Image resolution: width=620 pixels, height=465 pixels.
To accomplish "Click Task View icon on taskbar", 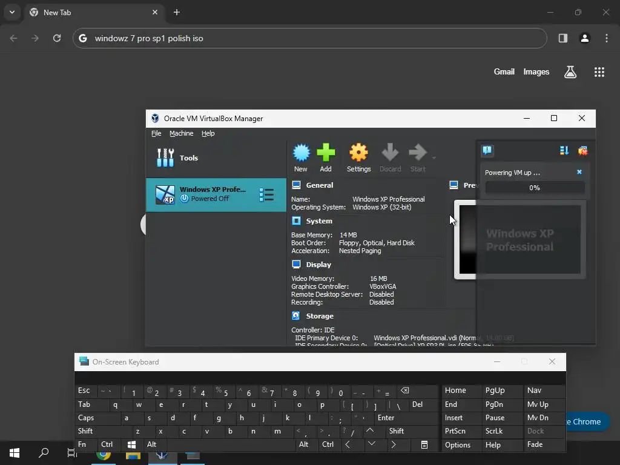I will tap(71, 453).
